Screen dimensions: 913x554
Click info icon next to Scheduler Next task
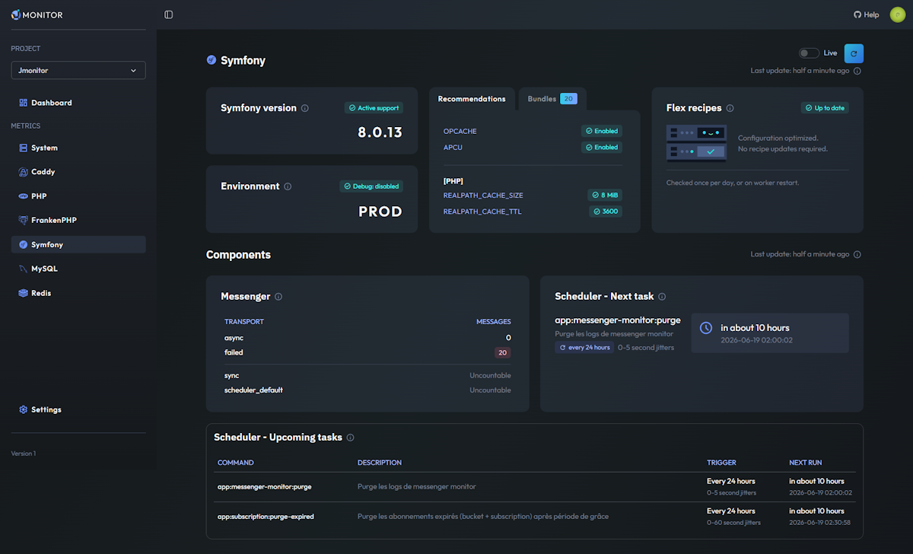662,297
